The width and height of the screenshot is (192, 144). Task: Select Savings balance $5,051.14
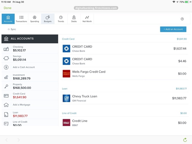19,60
